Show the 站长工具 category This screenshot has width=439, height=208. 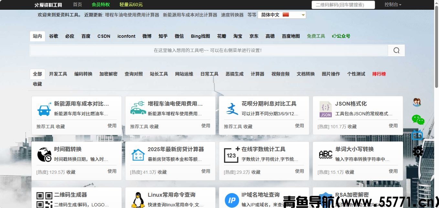(x=159, y=74)
